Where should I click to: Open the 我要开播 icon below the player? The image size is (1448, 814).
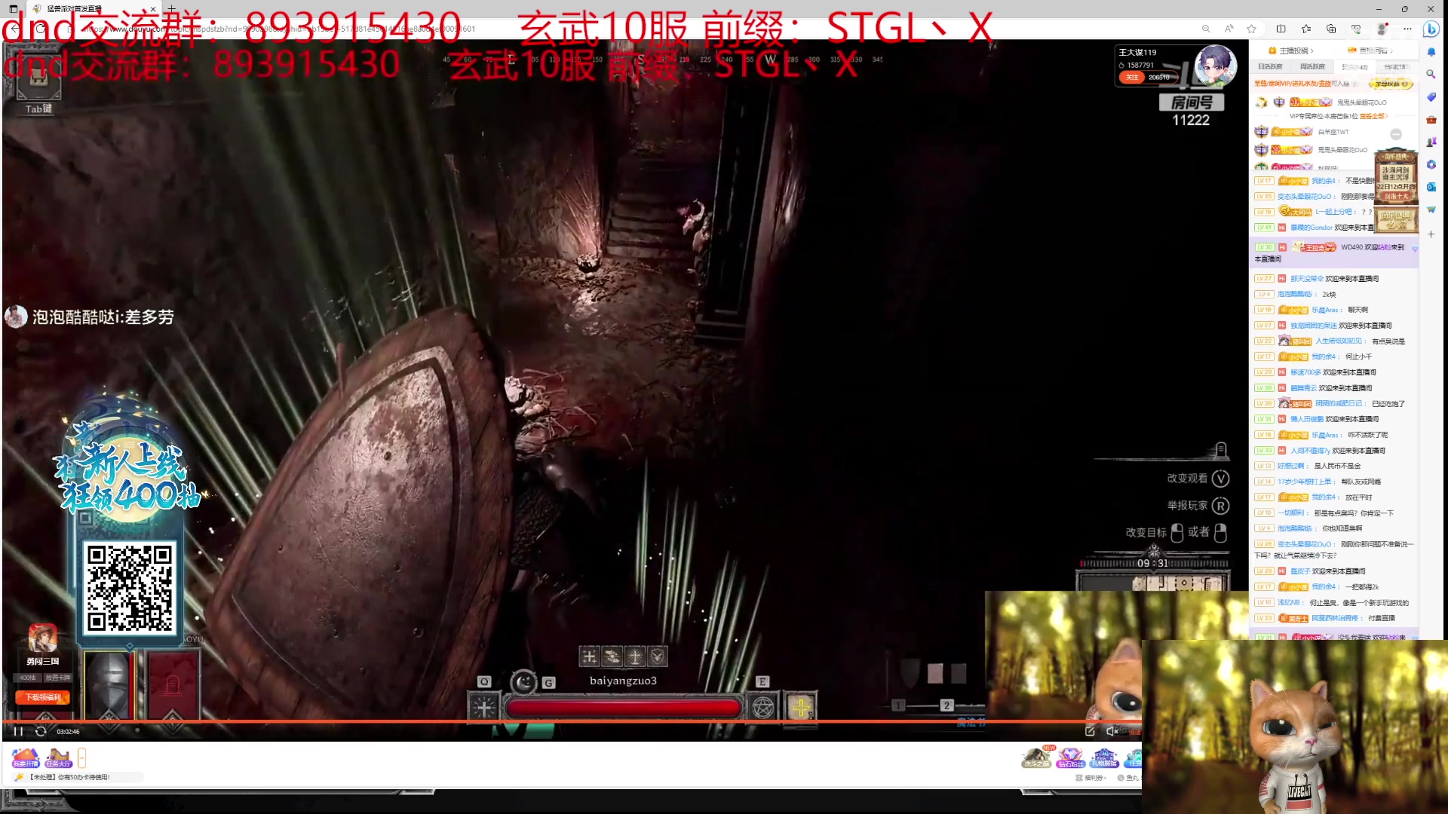[25, 757]
